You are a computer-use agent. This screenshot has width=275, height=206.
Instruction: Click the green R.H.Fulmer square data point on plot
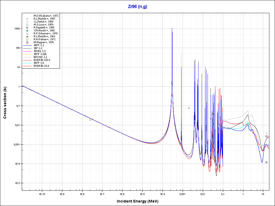90,119
